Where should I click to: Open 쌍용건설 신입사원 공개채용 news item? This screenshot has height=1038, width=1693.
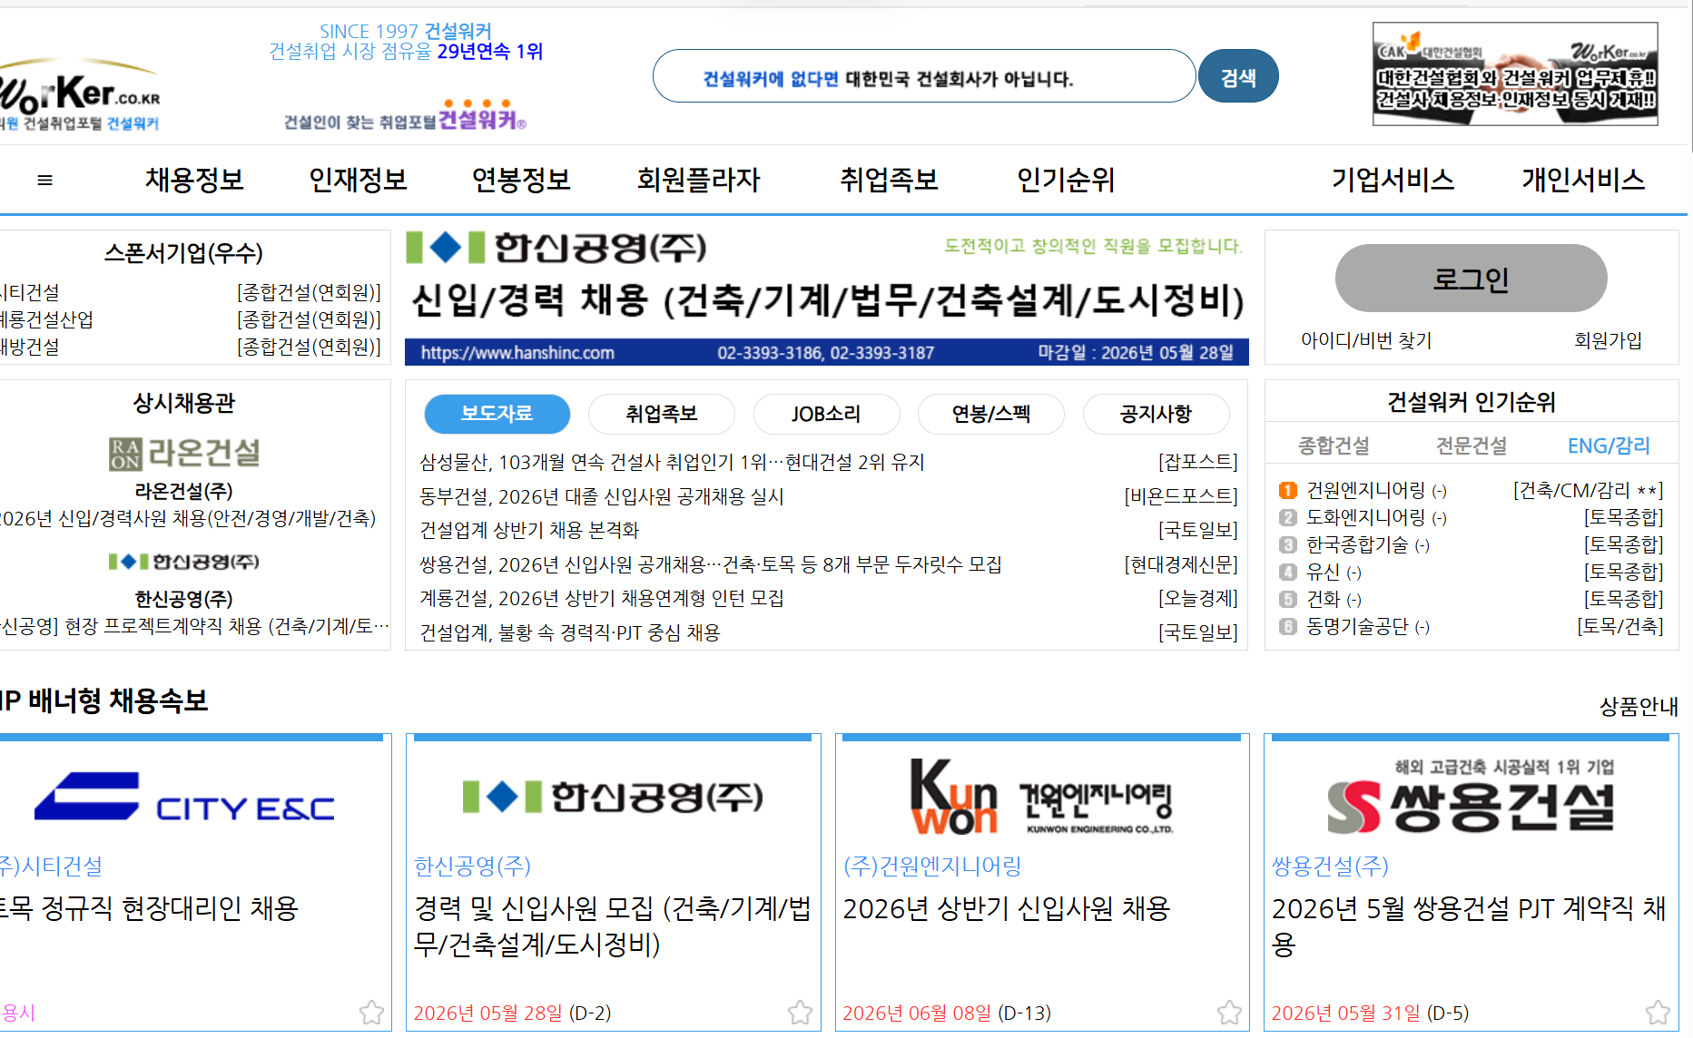click(x=711, y=564)
